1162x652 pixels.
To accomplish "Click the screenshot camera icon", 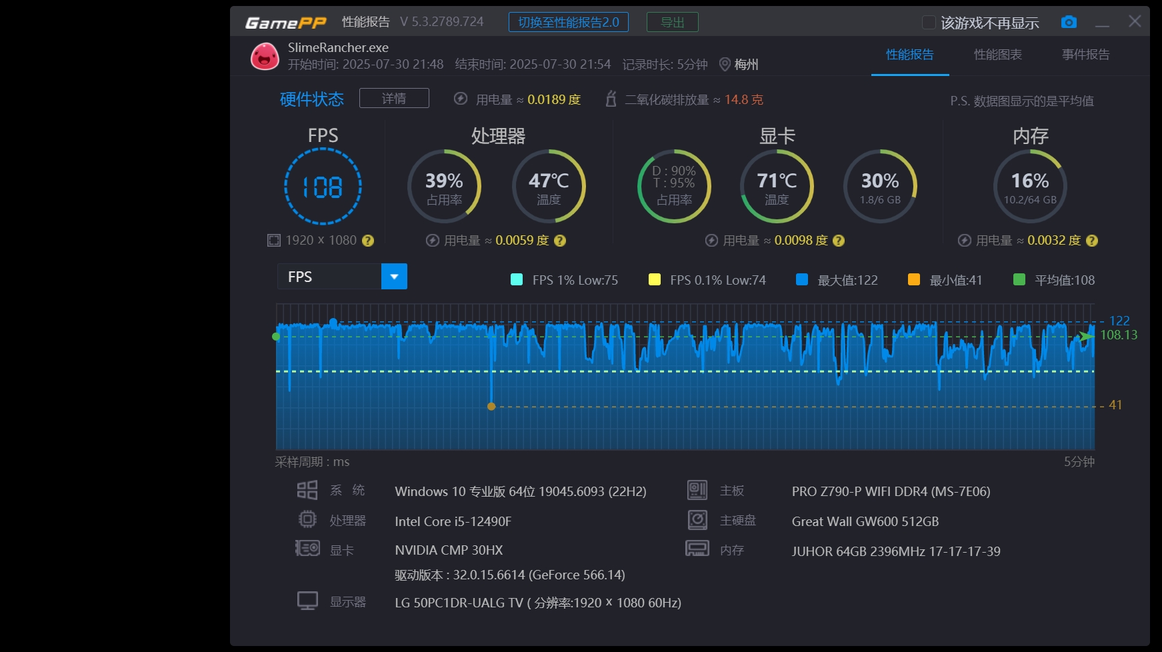I will pos(1069,22).
